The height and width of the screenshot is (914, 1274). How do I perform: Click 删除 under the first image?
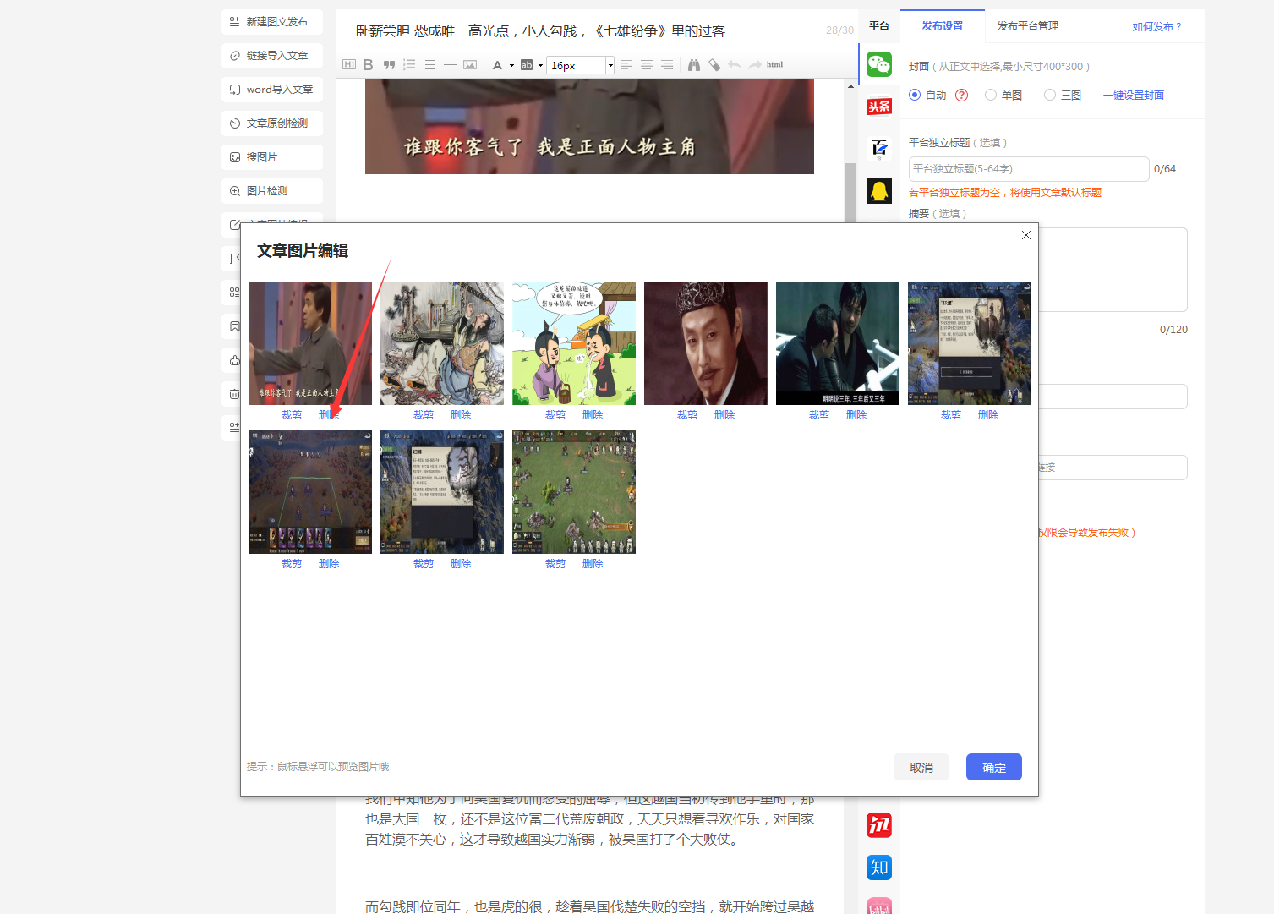[x=329, y=415]
